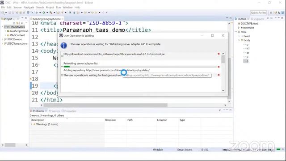Viewport: 286px width, 161px height.
Task: Maximize the Outline view
Action: (282, 18)
